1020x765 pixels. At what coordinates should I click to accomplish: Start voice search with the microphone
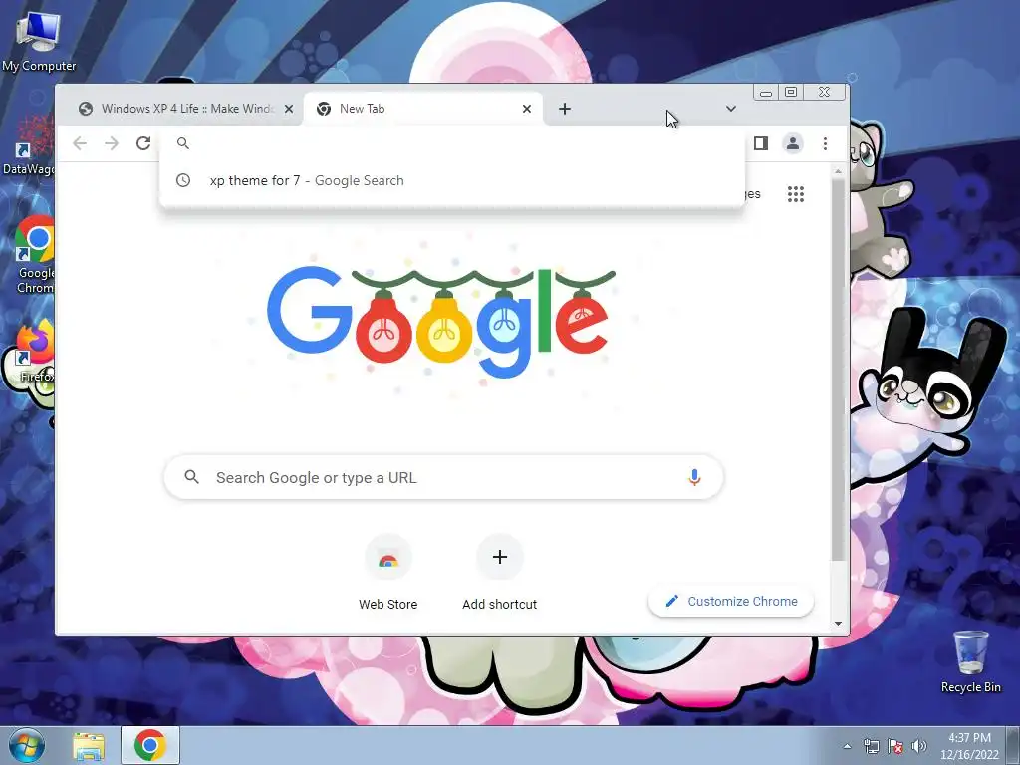[x=694, y=477]
